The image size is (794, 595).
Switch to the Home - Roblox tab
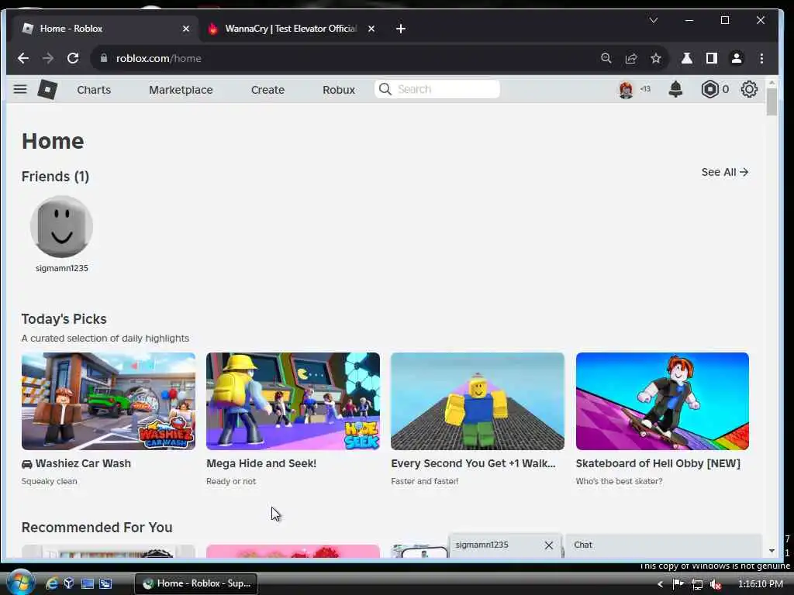[105, 29]
